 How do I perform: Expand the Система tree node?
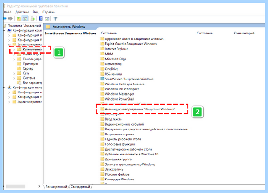click(x=14, y=78)
